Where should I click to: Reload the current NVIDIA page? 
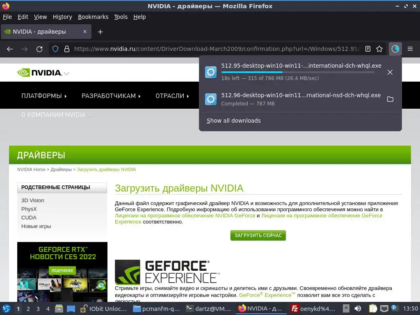39,49
